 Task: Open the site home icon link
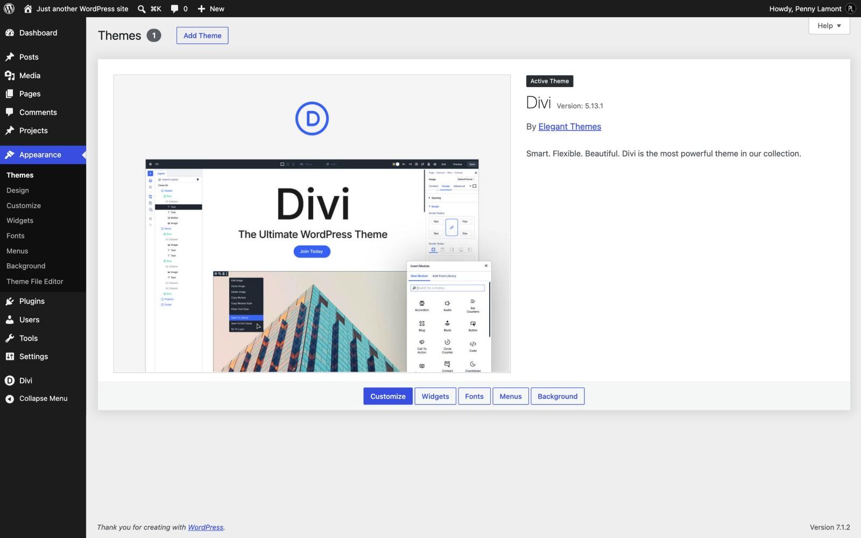pyautogui.click(x=28, y=9)
